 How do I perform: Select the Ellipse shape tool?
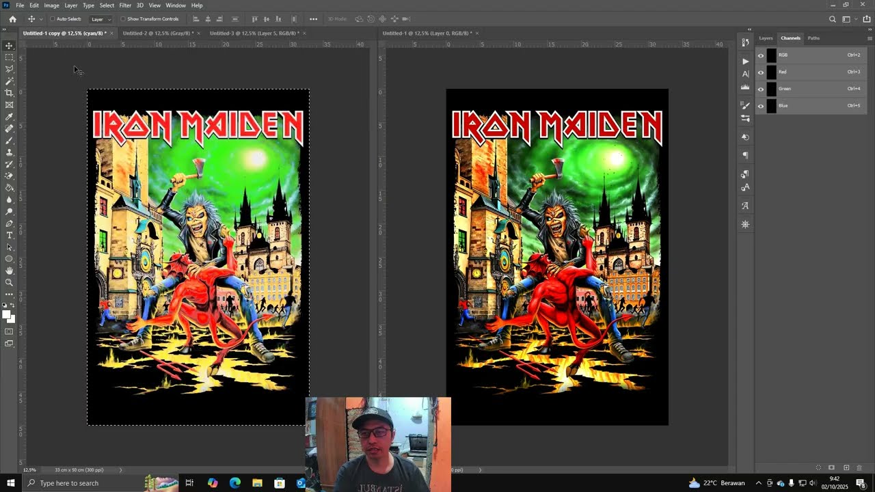pos(9,259)
